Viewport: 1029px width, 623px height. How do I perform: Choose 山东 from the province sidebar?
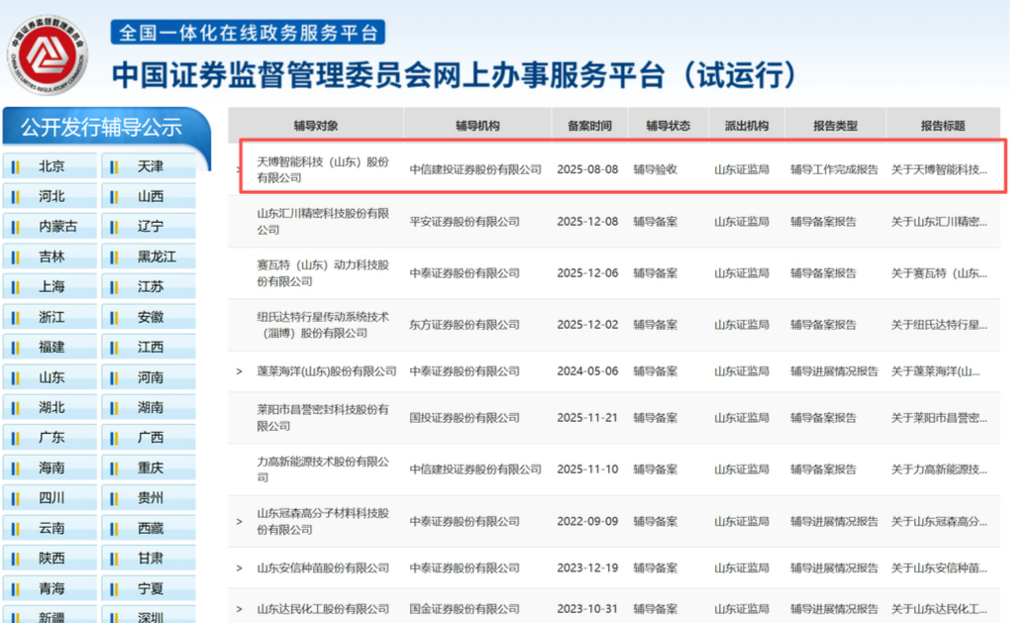51,377
